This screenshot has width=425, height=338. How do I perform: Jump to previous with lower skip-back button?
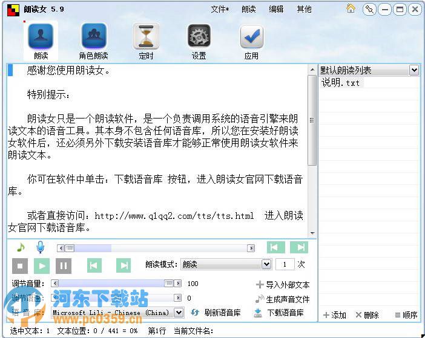[94, 265]
